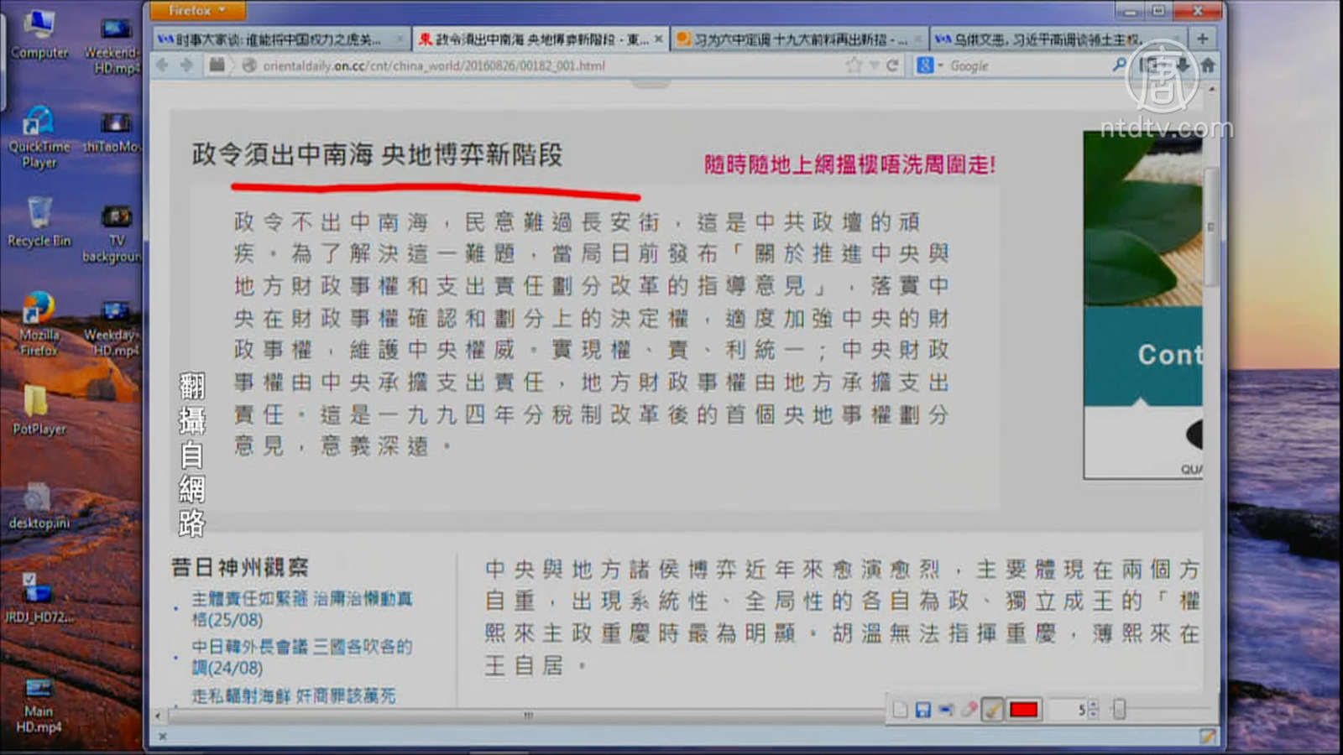Viewport: 1343px width, 755px height.
Task: Open the Firefox application menu
Action: (196, 11)
